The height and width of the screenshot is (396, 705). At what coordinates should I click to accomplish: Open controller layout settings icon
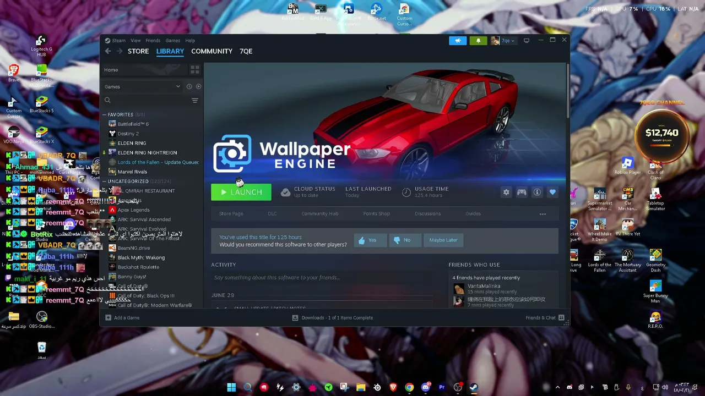point(522,192)
